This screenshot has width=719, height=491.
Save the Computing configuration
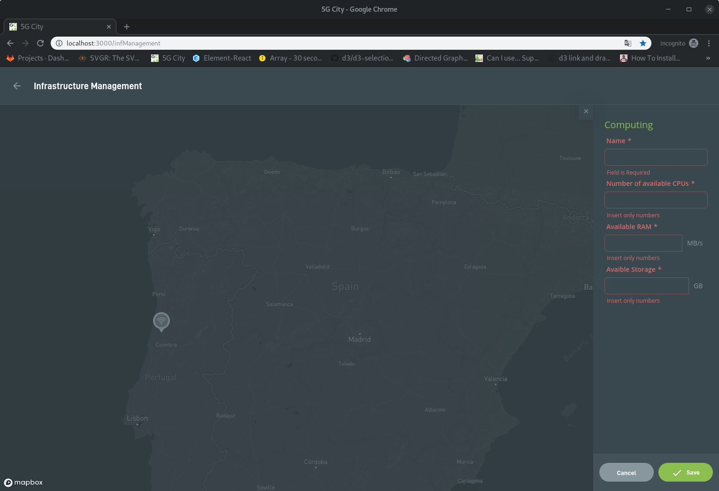click(685, 472)
